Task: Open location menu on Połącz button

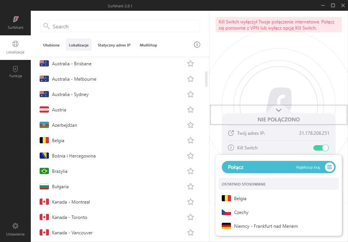Action: [x=330, y=167]
